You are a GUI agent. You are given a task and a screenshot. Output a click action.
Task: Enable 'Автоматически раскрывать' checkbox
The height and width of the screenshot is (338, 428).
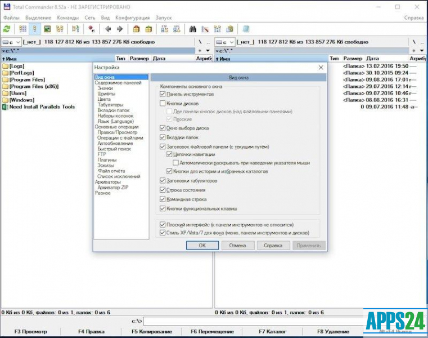[x=176, y=163]
